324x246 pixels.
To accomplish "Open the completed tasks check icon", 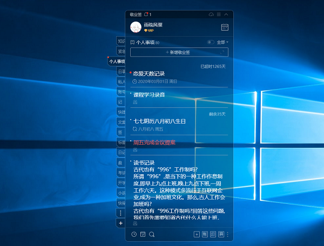I will 143,234.
